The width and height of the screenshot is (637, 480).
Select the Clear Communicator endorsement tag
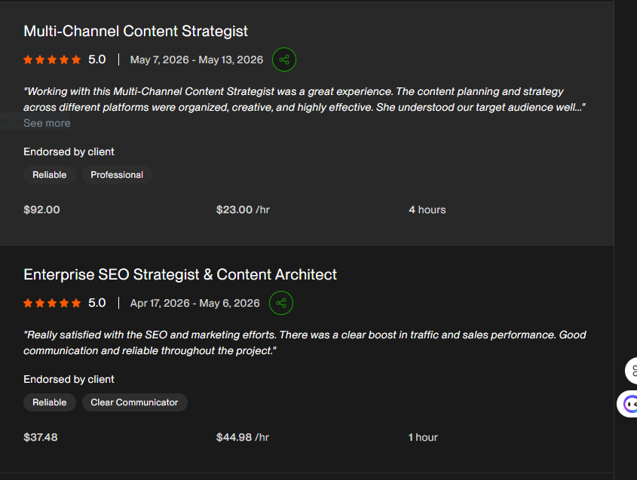(134, 402)
